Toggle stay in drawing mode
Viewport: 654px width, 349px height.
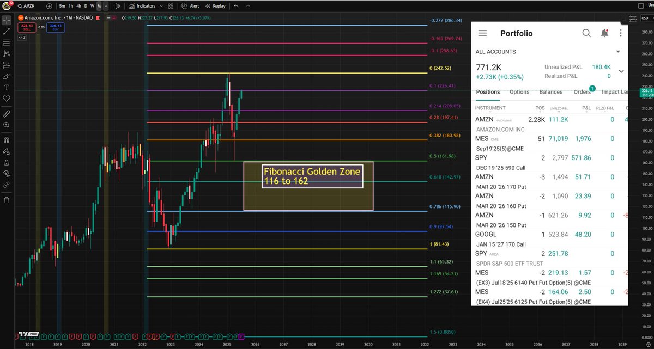[7, 151]
